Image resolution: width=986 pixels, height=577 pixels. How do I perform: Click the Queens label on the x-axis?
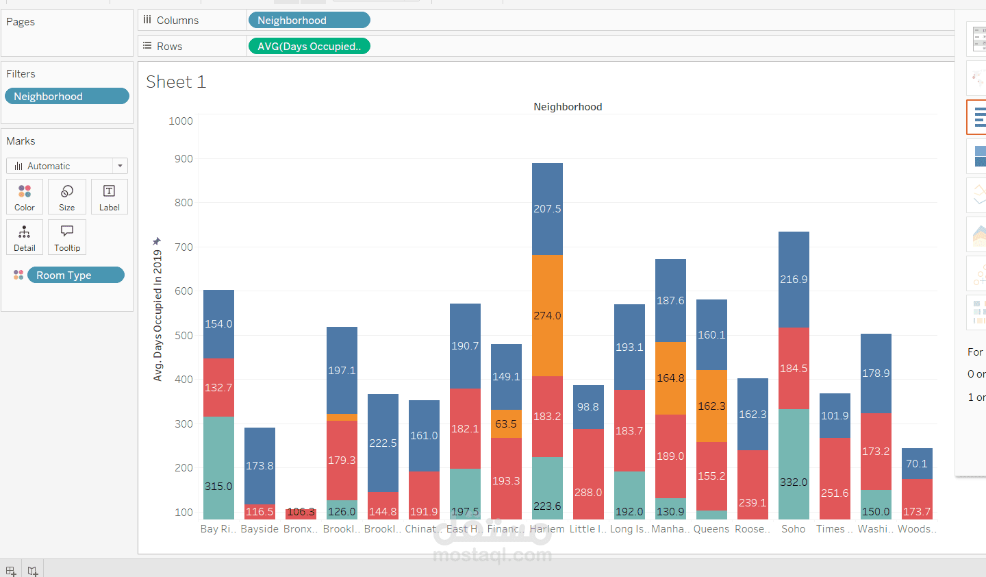click(711, 529)
